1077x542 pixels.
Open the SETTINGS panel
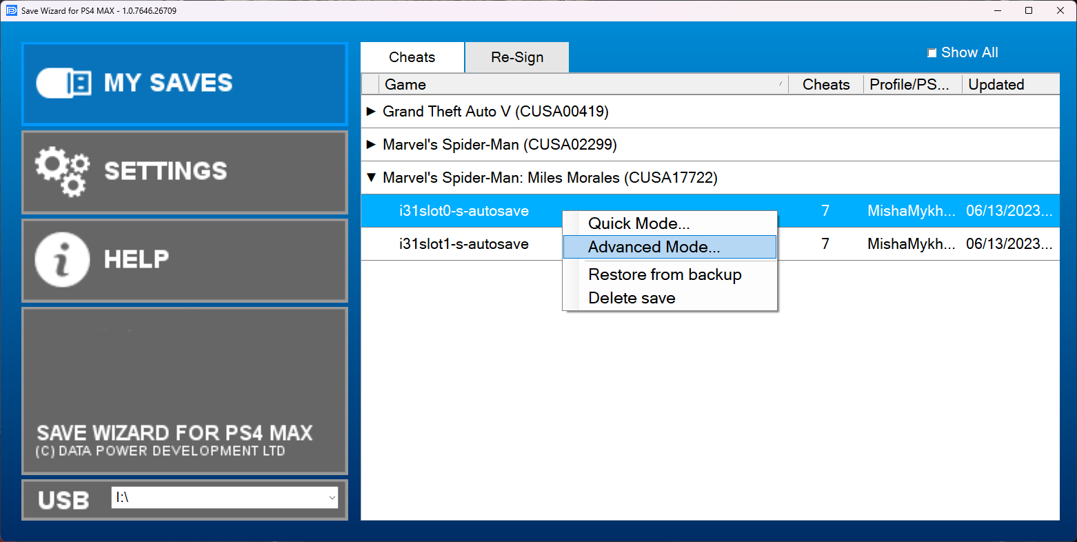pos(185,172)
